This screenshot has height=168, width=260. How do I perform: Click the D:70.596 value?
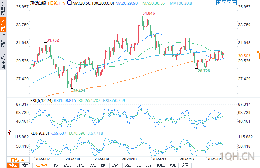tap(77, 133)
